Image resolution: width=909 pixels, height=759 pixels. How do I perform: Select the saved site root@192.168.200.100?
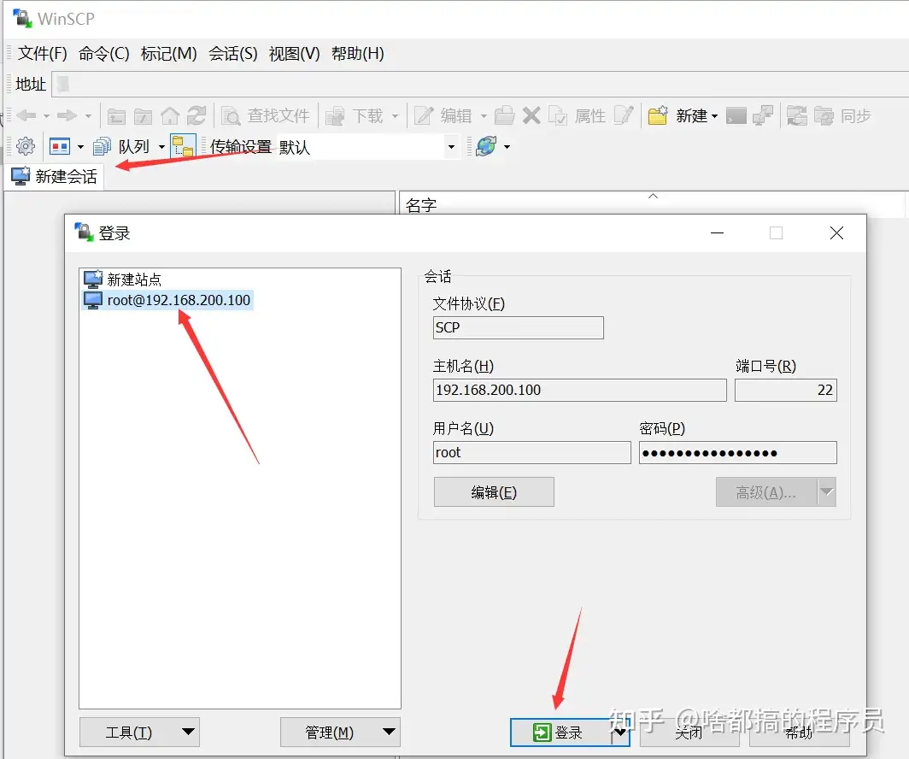point(168,300)
